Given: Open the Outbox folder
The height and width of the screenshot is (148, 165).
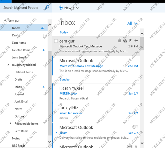Looking at the screenshot, I should click(x=24, y=116).
